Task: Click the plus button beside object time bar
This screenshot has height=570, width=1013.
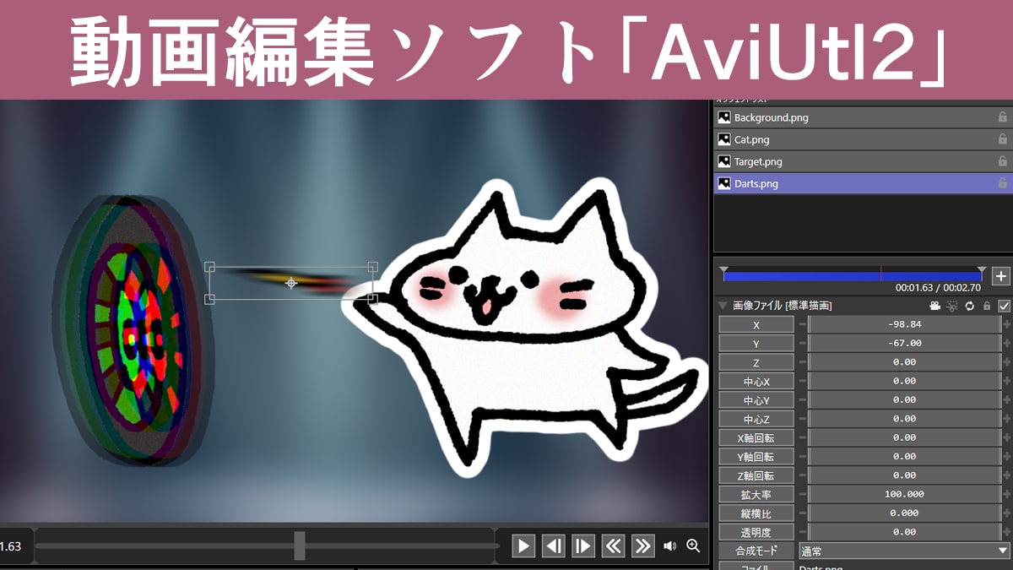Action: pyautogui.click(x=1001, y=276)
